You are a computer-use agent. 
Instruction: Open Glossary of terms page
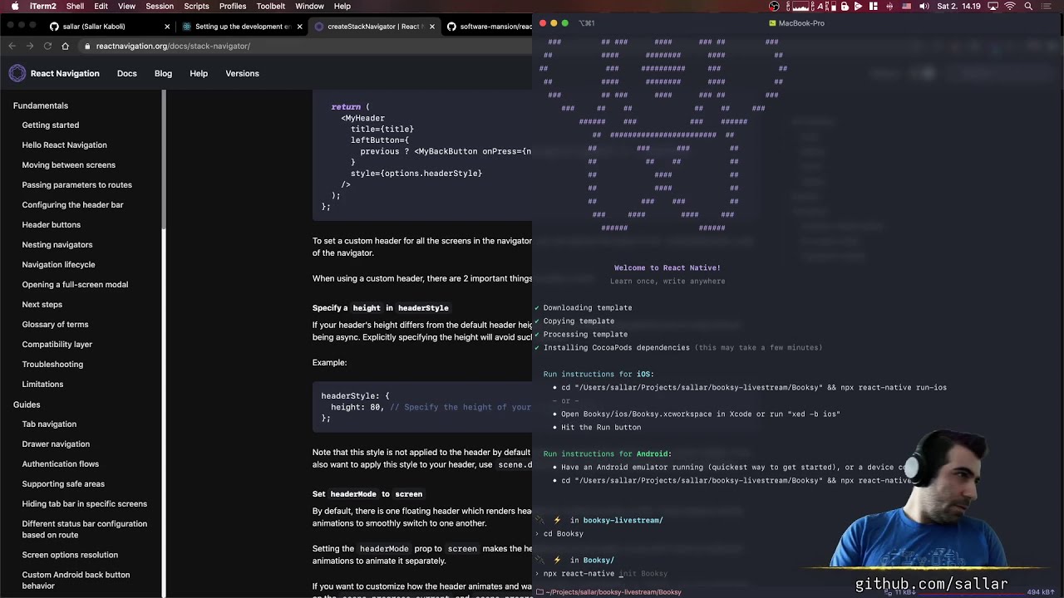pos(55,324)
